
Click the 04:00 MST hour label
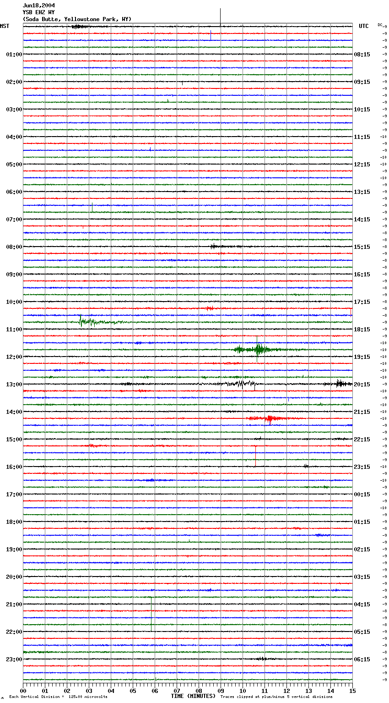(x=14, y=137)
